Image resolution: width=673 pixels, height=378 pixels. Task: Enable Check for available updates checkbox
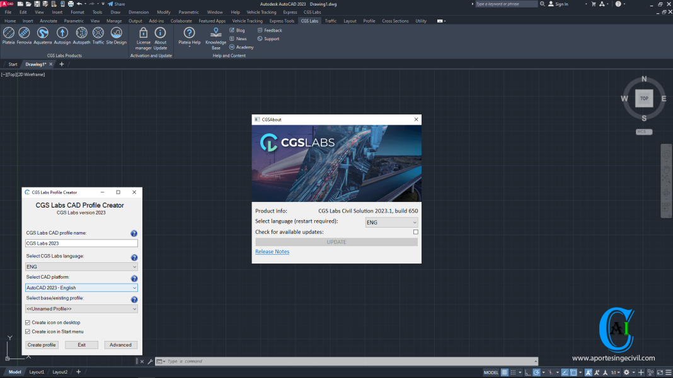click(415, 232)
